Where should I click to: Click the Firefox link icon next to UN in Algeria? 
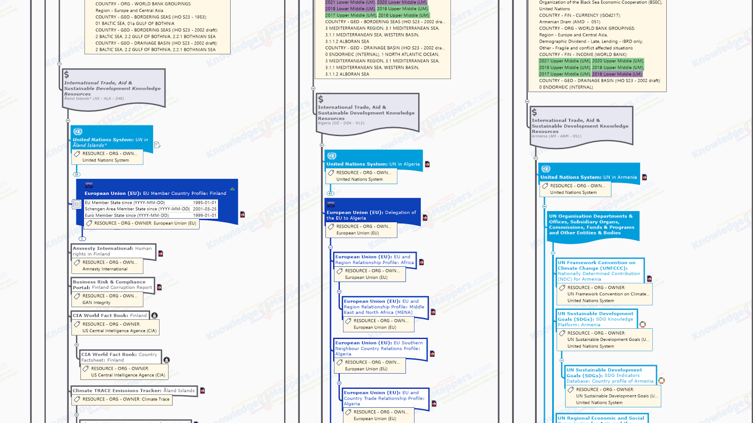coord(427,164)
